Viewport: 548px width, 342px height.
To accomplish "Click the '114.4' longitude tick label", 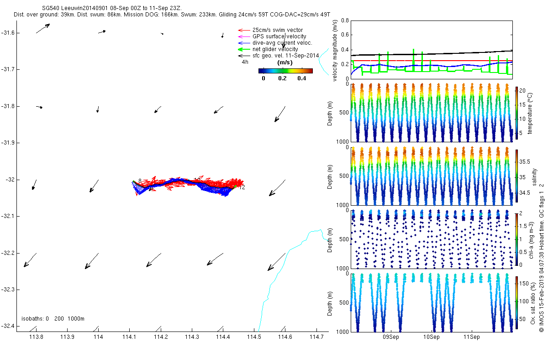I will tap(223, 337).
